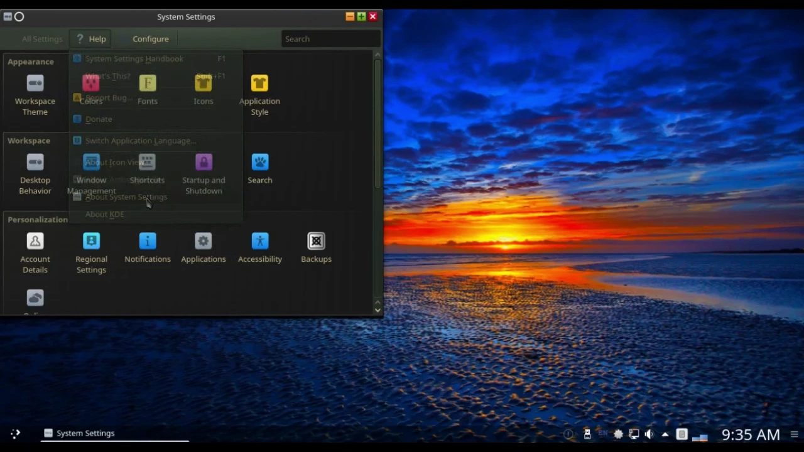Click the USB device notifier tray icon

tap(587, 434)
